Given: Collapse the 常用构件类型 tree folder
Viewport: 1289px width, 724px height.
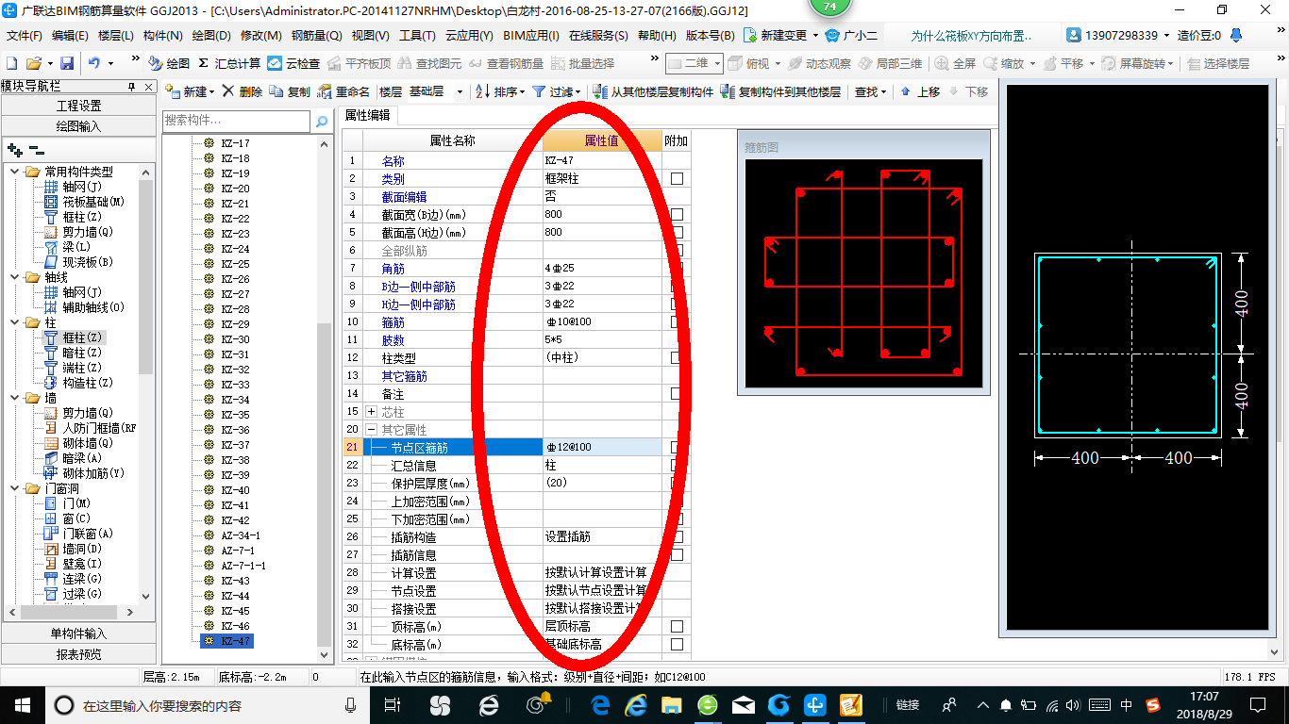Looking at the screenshot, I should tap(14, 172).
